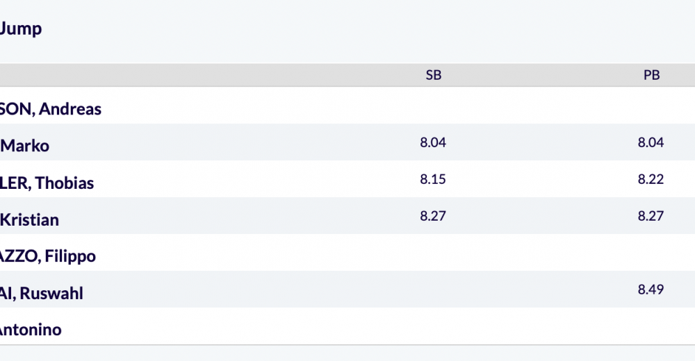Select Kristian's season best 8.27
This screenshot has width=695, height=361.
pos(433,216)
